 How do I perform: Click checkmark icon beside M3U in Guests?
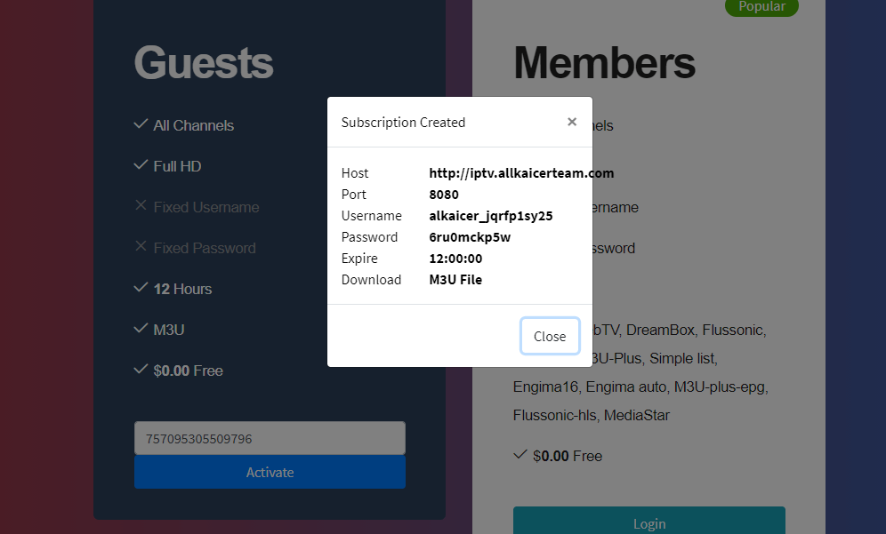coord(141,329)
